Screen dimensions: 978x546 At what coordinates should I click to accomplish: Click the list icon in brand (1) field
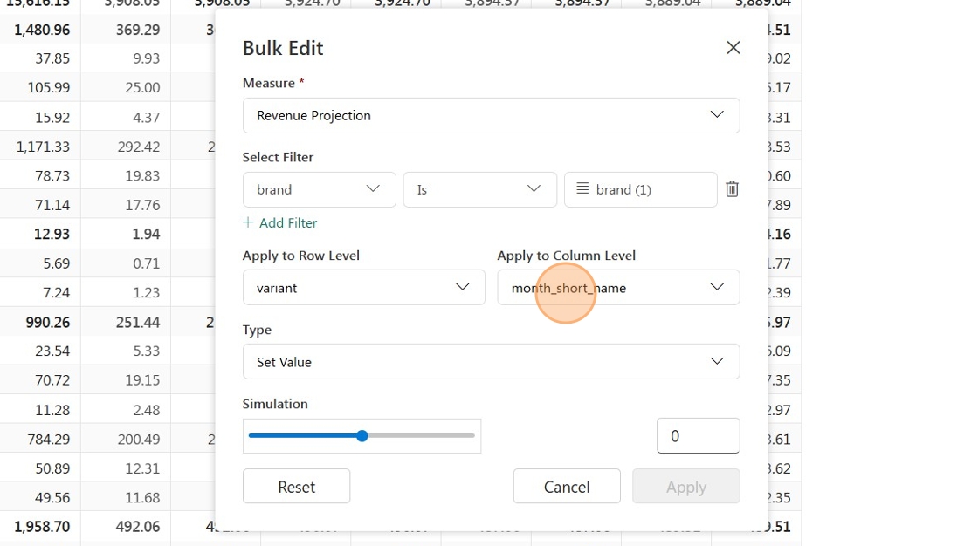tap(582, 188)
